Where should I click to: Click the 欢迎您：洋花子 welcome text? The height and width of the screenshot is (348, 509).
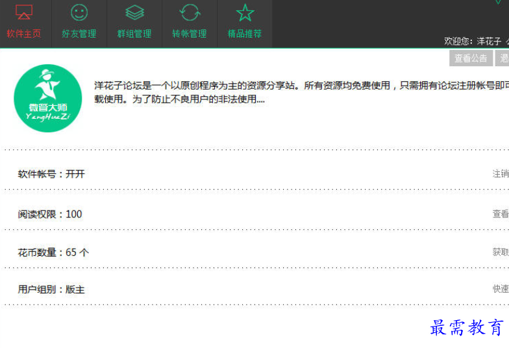(473, 42)
